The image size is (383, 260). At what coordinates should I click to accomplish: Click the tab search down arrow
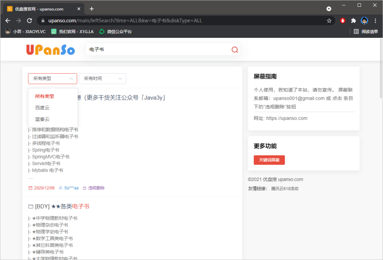click(x=329, y=9)
